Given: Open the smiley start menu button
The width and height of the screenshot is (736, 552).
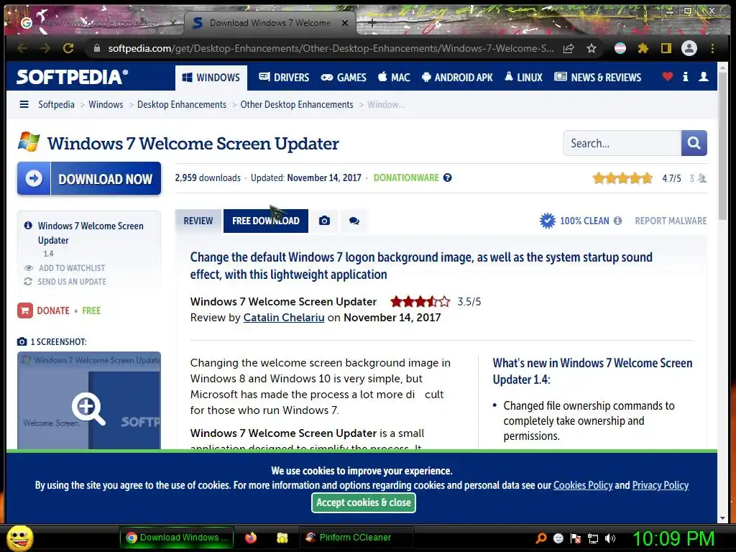Looking at the screenshot, I should (20, 538).
